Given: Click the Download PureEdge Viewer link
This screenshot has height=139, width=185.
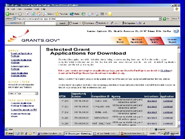Looking at the screenshot, I should click(21, 115).
